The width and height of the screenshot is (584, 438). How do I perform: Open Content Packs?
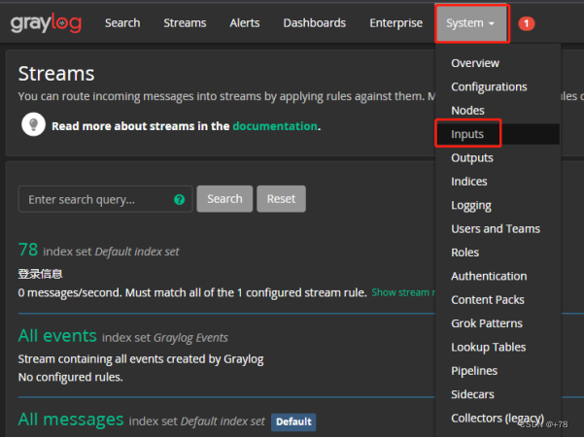click(x=488, y=300)
